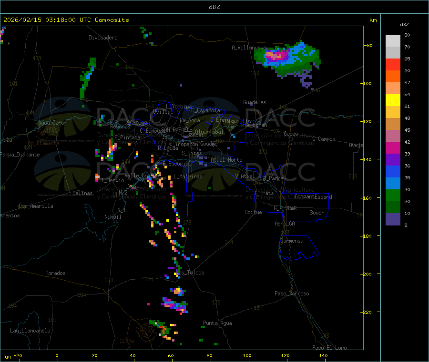Screen dimensions: 429x362
Task: Click the 80 dBZ white legend swatch
Action: 393,41
